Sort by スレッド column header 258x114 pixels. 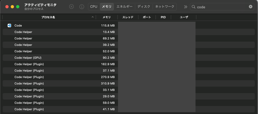(x=128, y=17)
